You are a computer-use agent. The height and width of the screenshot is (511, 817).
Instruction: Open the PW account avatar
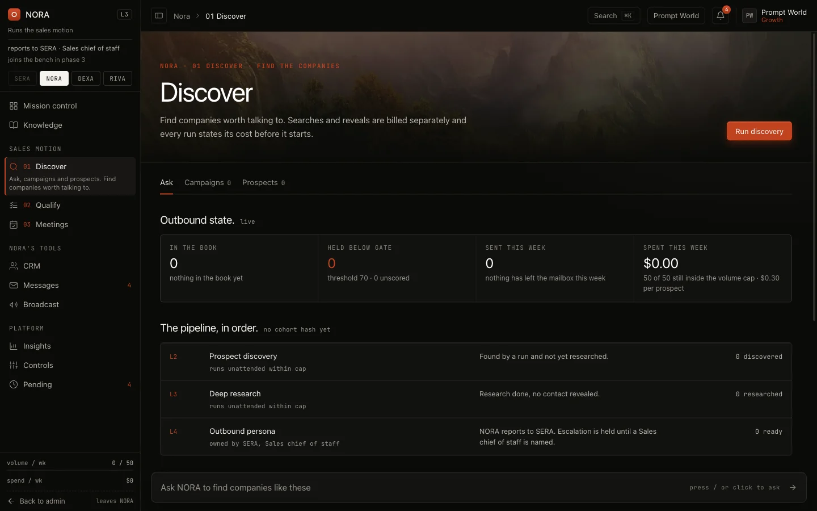pos(749,16)
